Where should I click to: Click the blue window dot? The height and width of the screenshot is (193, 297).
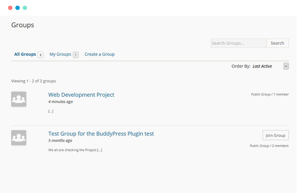click(x=17, y=8)
